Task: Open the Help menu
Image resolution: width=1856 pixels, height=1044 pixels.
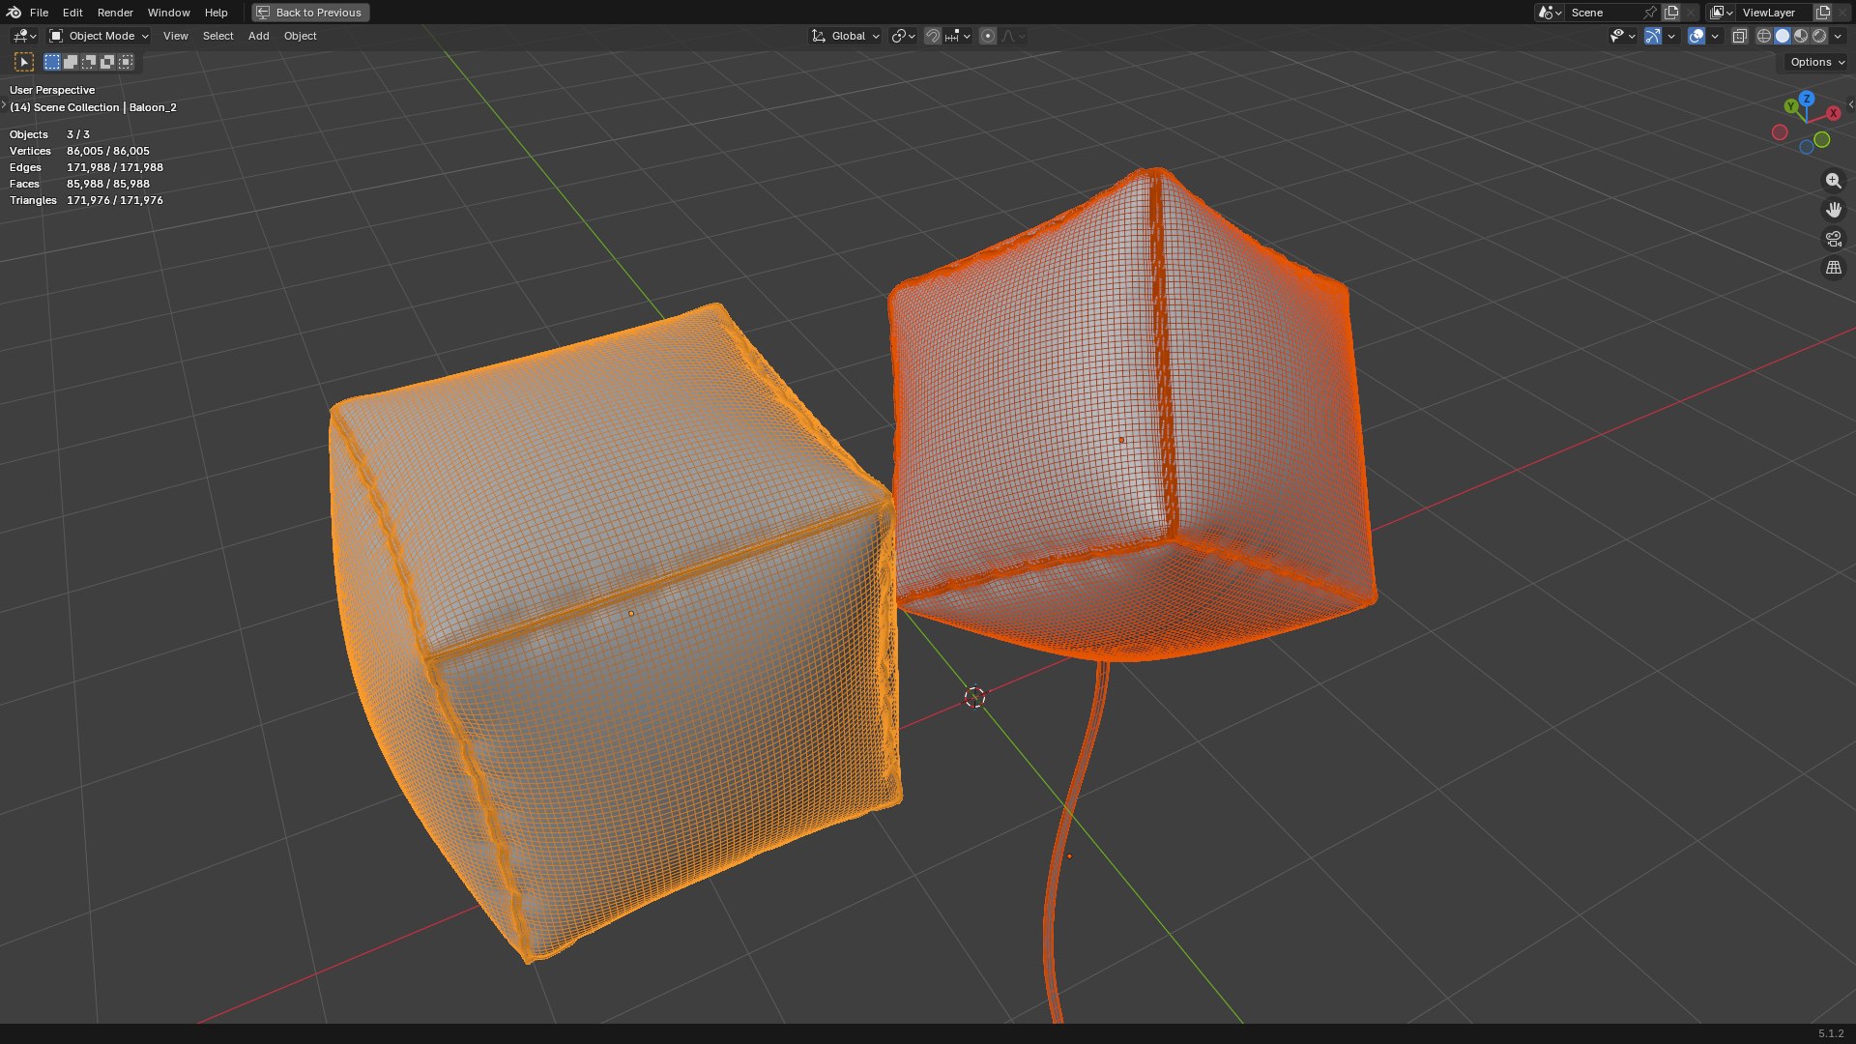Action: tap(216, 13)
